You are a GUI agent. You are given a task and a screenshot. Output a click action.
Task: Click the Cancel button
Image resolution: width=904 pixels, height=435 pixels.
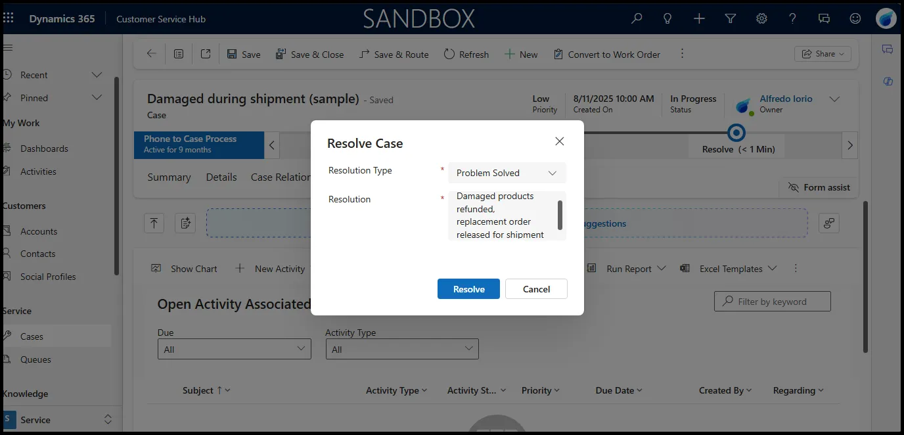[536, 289]
